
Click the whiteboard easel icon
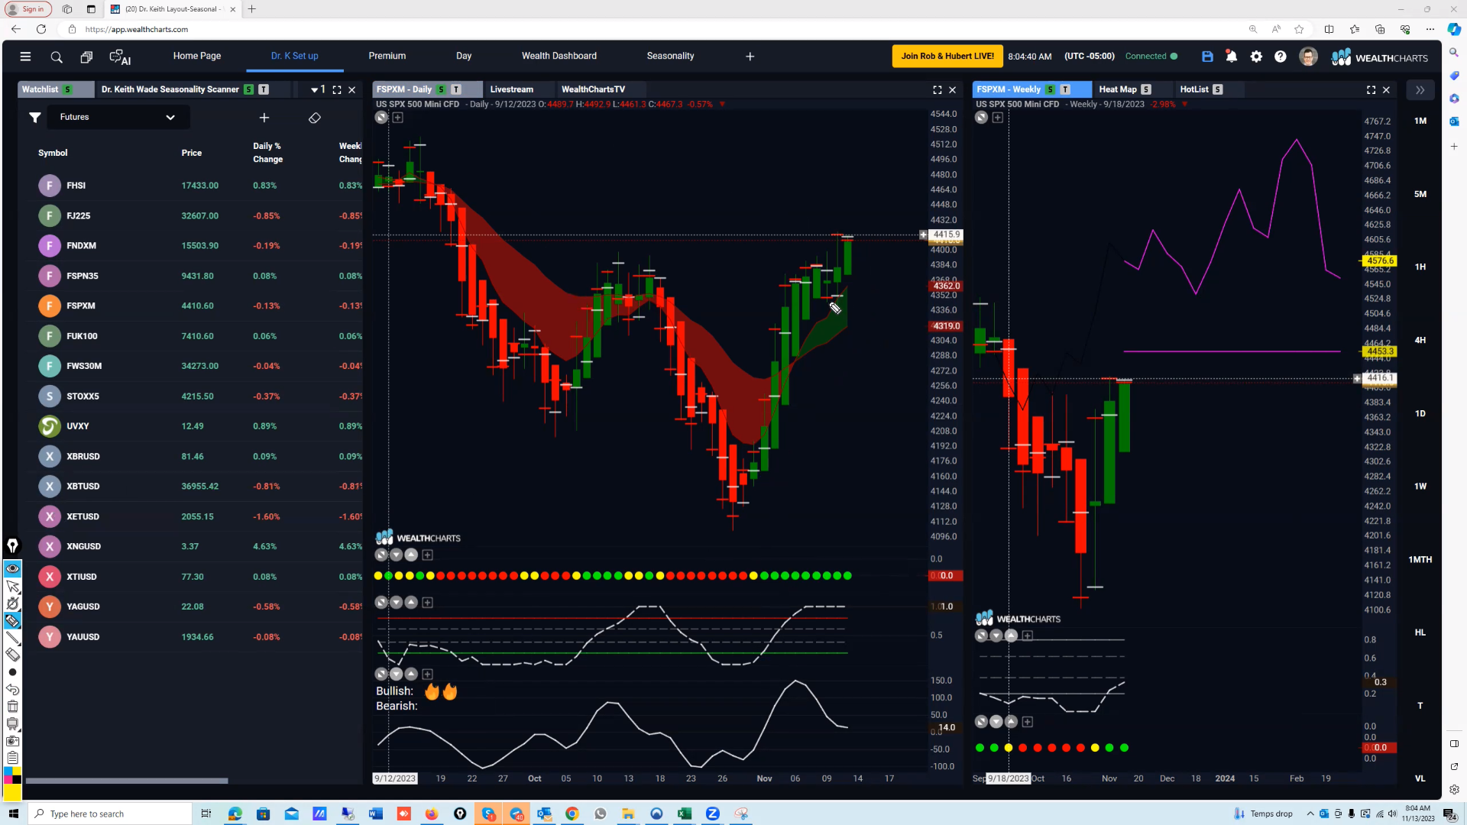[x=12, y=723]
